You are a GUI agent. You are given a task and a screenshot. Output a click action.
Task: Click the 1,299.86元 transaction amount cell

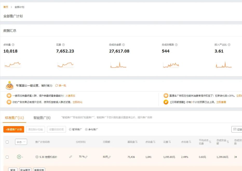[223, 157]
